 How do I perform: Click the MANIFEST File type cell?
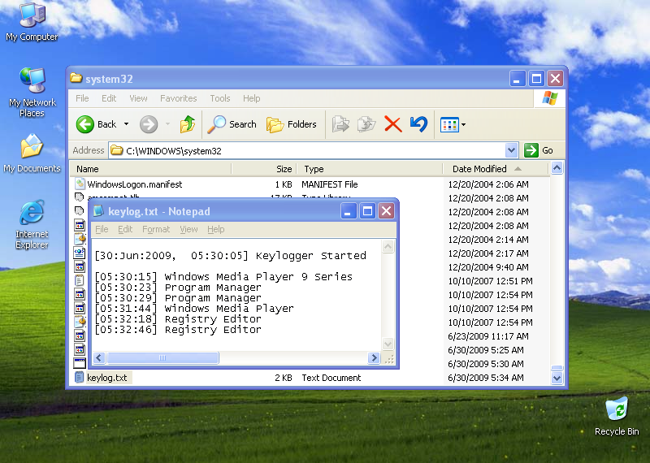(330, 184)
